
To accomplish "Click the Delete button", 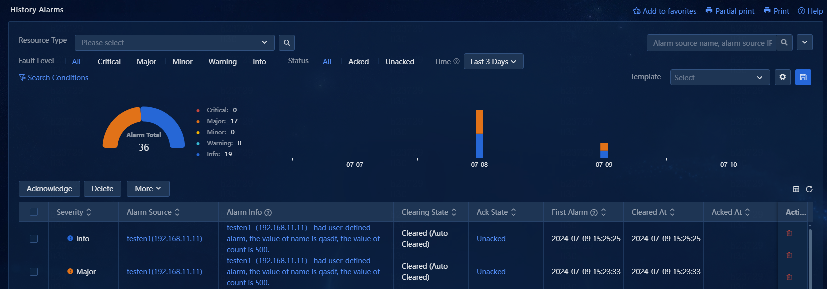I will point(102,189).
